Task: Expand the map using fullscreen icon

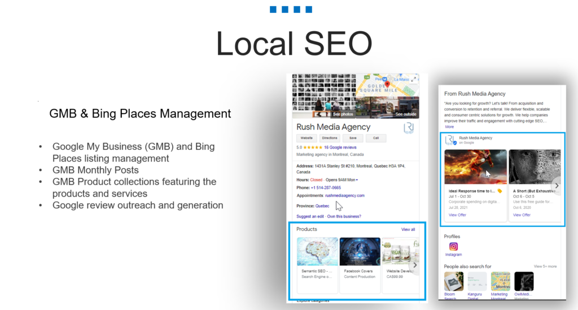Action: click(x=414, y=78)
